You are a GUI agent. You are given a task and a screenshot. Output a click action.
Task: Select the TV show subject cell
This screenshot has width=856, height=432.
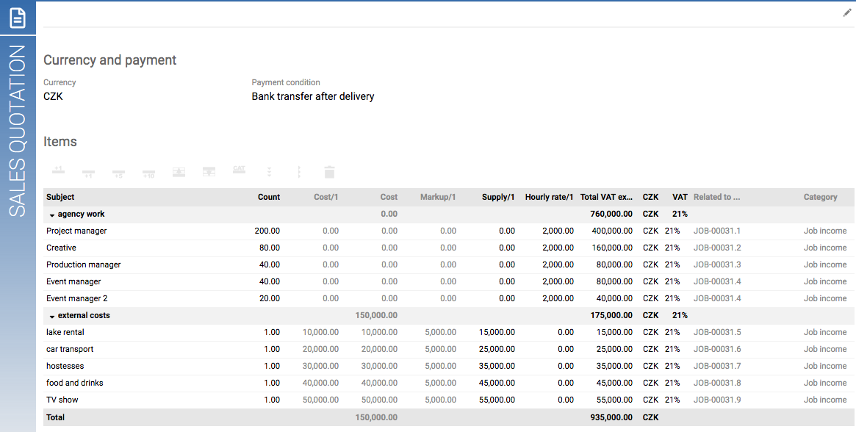tap(62, 400)
